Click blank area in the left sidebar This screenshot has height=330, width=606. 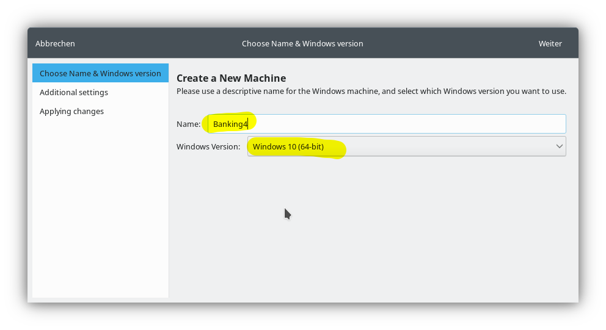(100, 213)
